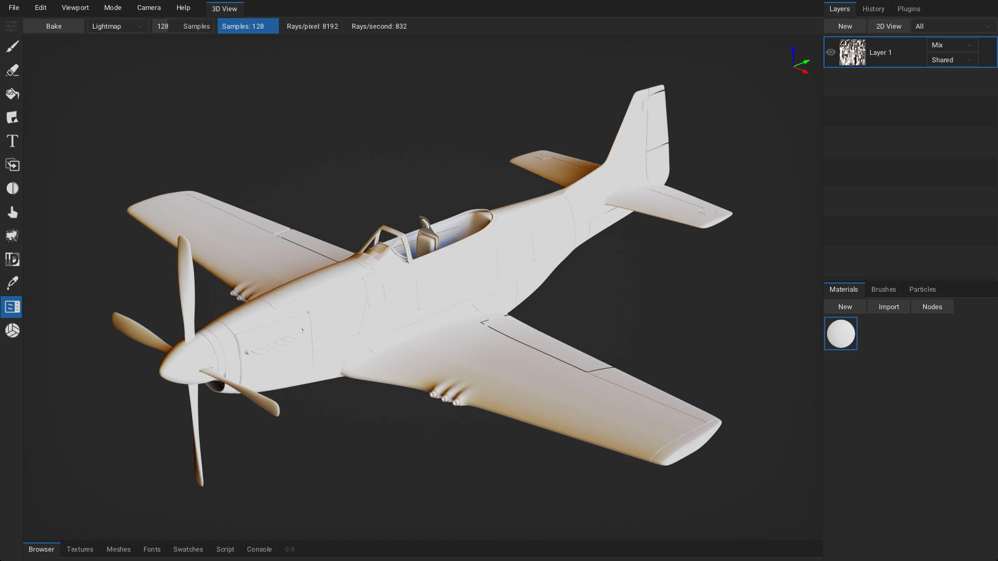
Task: Select the Smudge finger tool
Action: 12,213
